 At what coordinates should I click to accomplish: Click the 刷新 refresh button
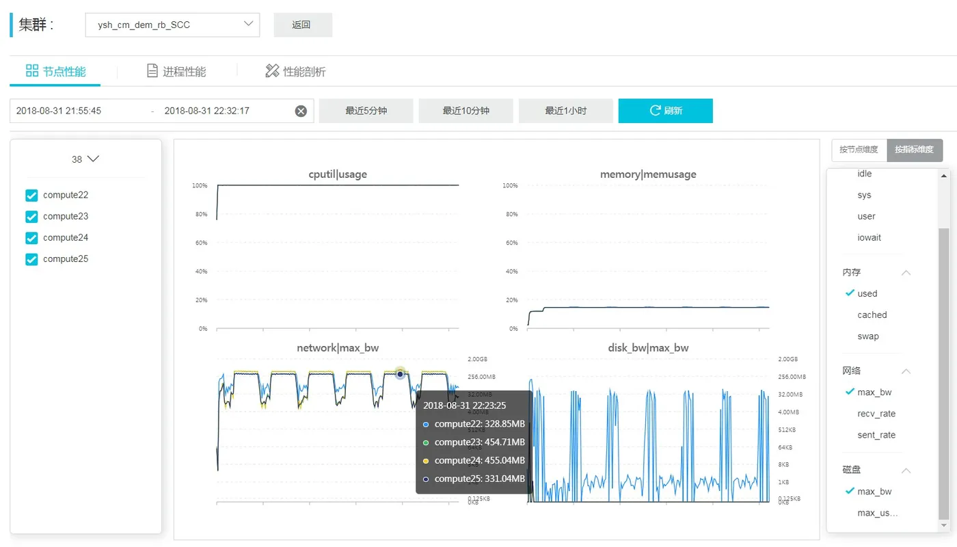[x=665, y=111]
